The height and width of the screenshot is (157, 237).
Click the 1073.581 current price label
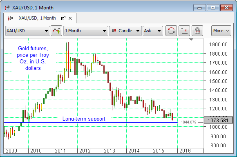pyautogui.click(x=218, y=120)
